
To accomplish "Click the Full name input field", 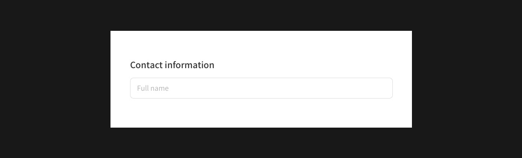I will (261, 88).
